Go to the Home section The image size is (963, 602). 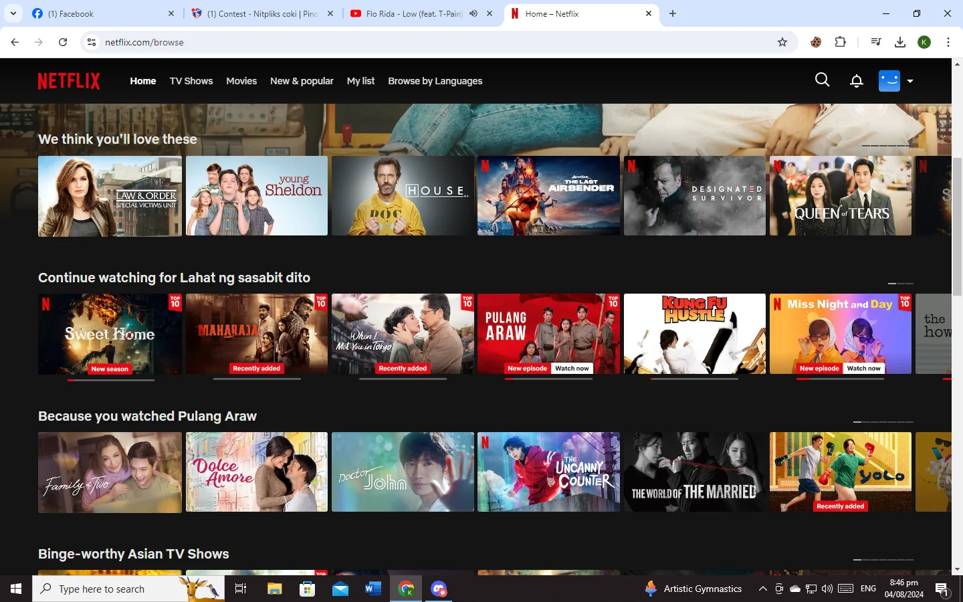[143, 81]
